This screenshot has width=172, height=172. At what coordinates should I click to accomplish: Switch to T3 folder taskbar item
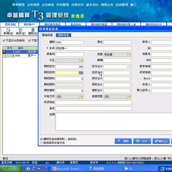point(140,169)
